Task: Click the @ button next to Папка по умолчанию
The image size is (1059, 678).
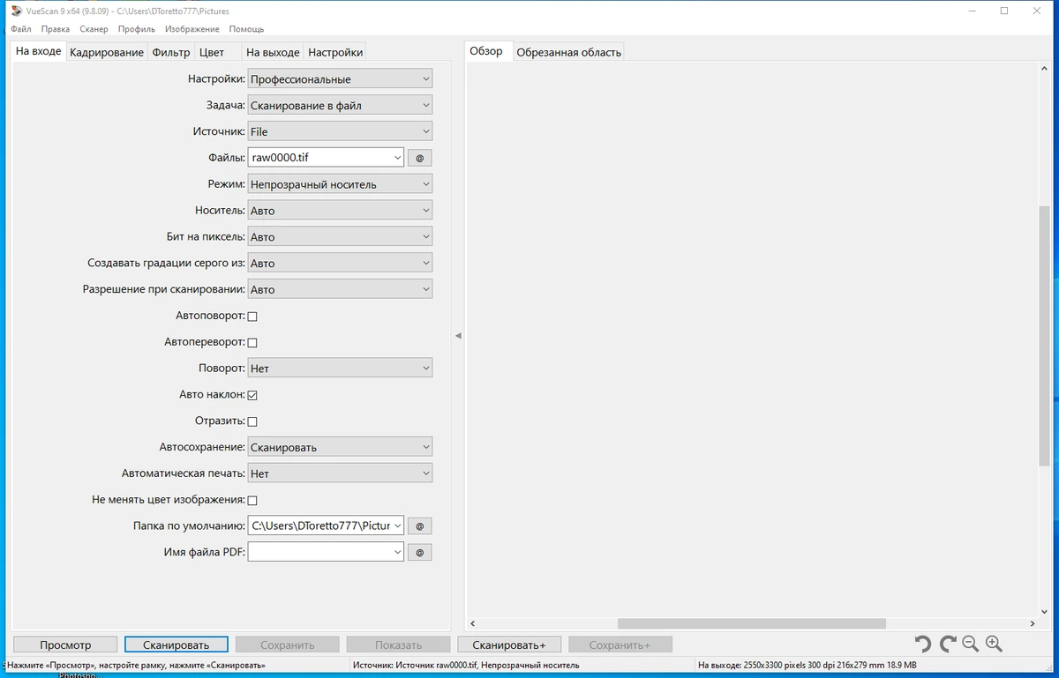Action: (x=419, y=525)
